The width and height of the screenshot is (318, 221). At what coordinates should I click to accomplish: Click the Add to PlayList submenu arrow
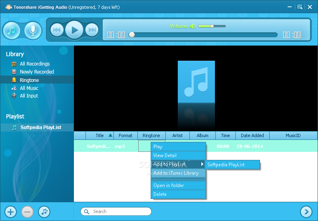202,164
